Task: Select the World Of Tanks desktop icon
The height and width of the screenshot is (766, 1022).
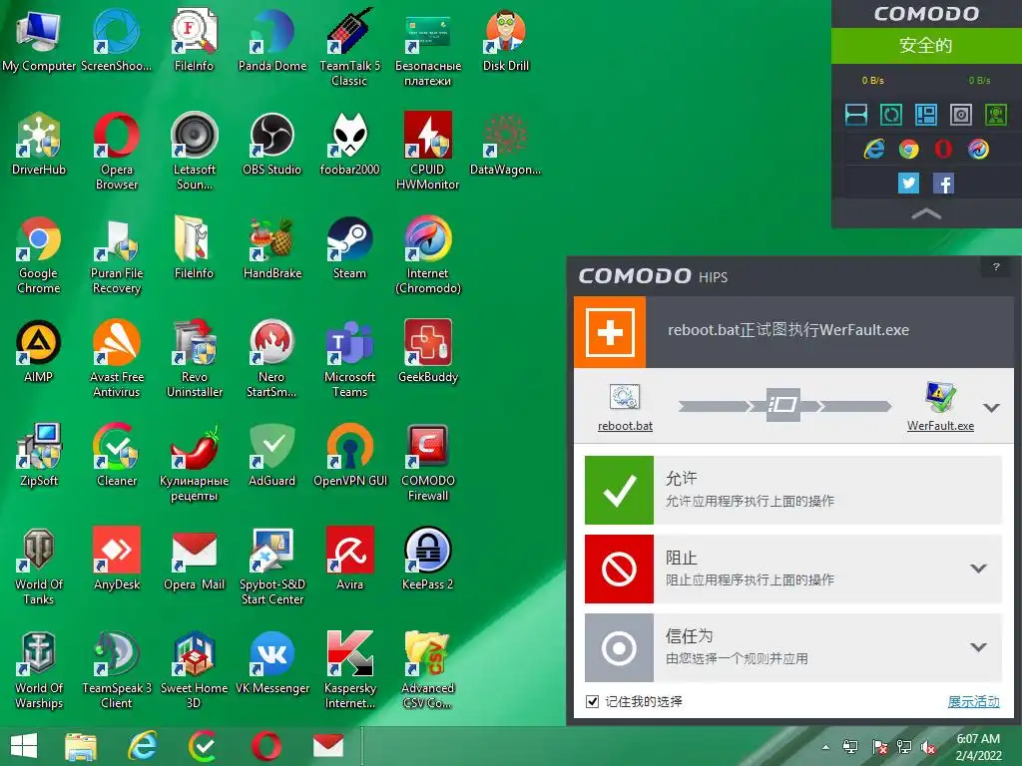Action: coord(39,567)
